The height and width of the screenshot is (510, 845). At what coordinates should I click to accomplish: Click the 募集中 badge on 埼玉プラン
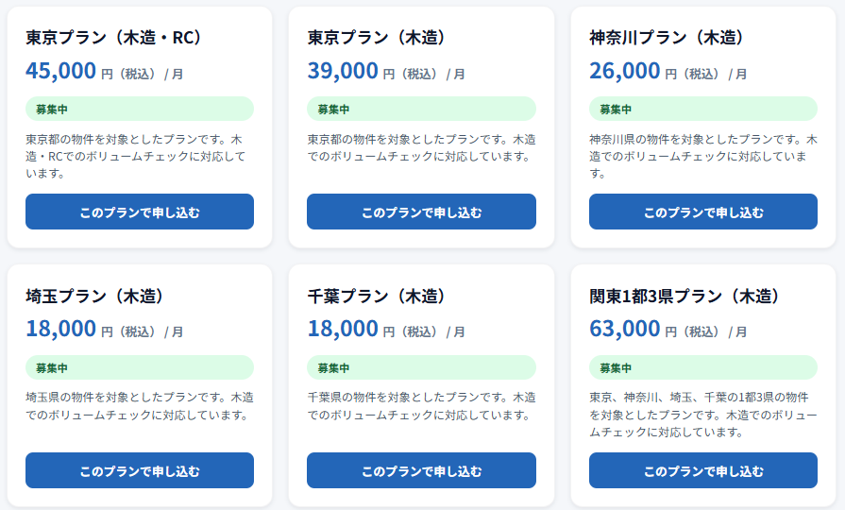pyautogui.click(x=140, y=367)
